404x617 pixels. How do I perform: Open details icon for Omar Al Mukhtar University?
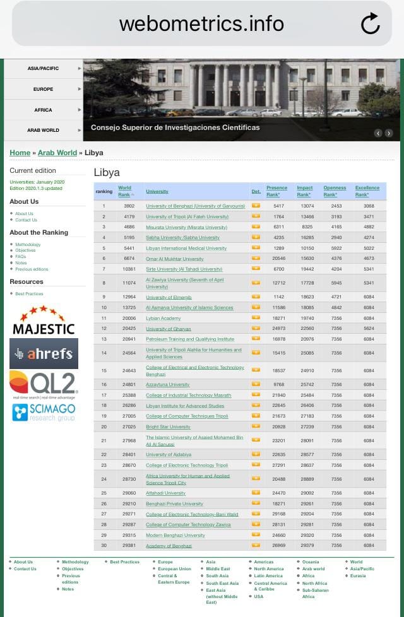click(x=256, y=258)
